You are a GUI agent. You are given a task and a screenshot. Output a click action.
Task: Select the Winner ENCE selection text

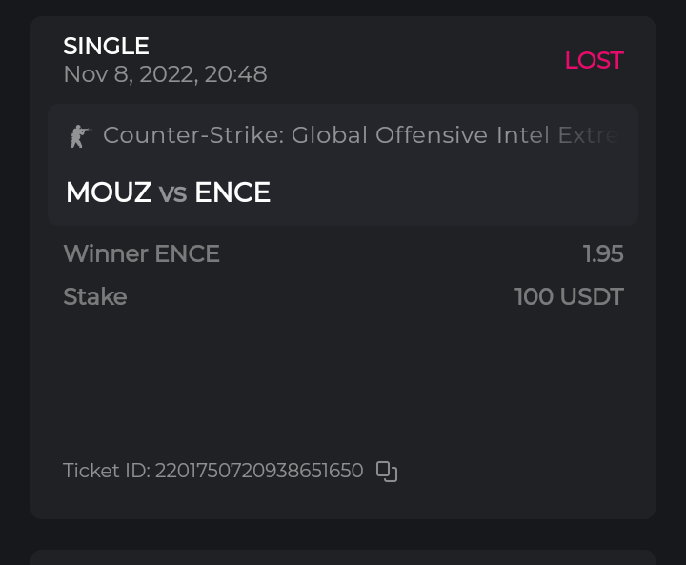pyautogui.click(x=141, y=253)
